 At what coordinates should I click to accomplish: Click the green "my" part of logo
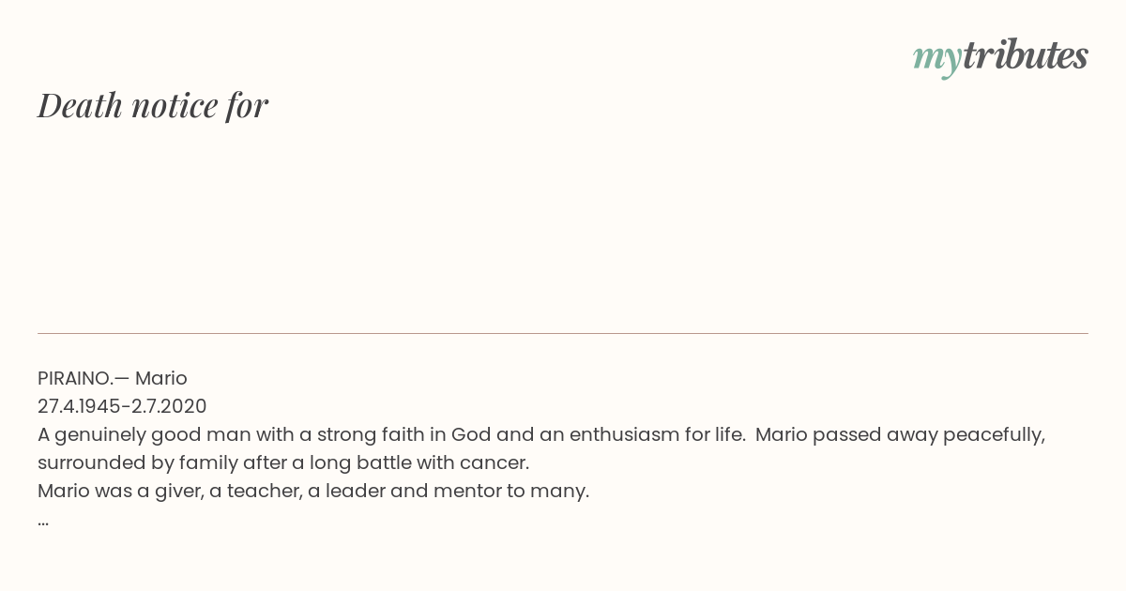pos(936,60)
